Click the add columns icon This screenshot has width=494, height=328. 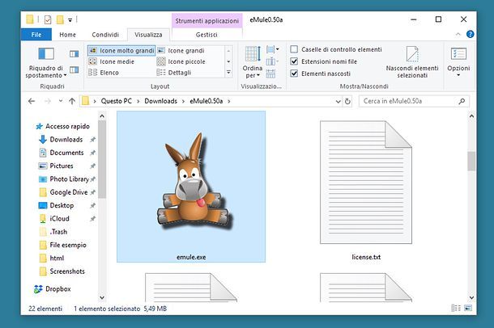272,61
